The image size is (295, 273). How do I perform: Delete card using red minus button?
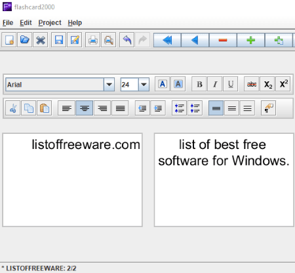pyautogui.click(x=223, y=40)
